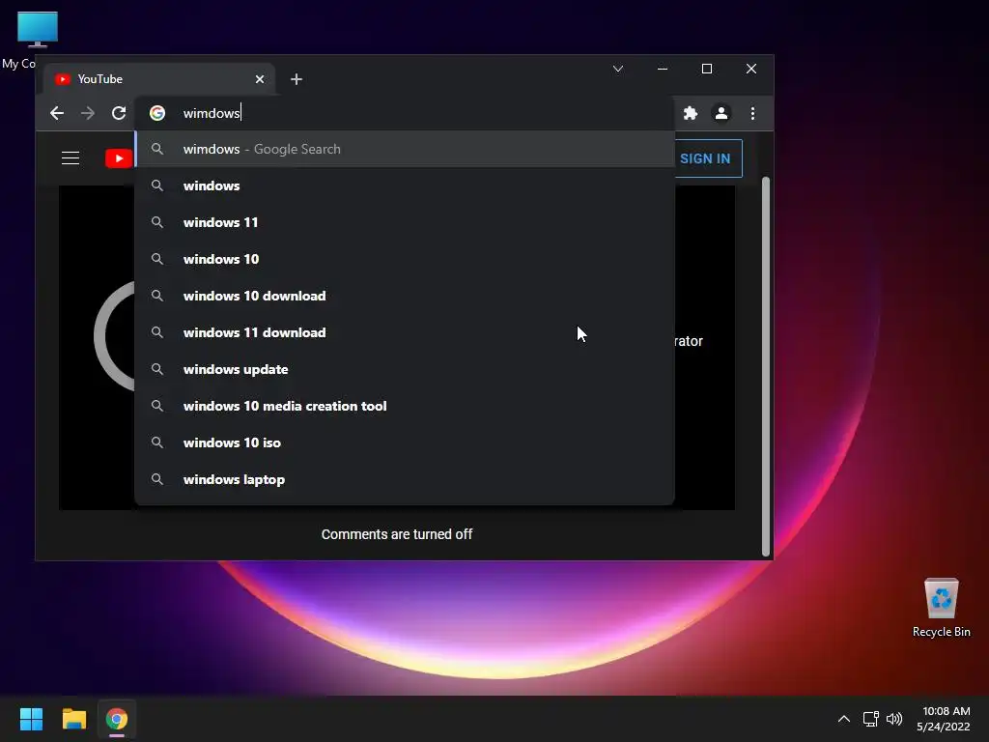Click the browser forward arrow
Screen dimensions: 989x742
88,113
